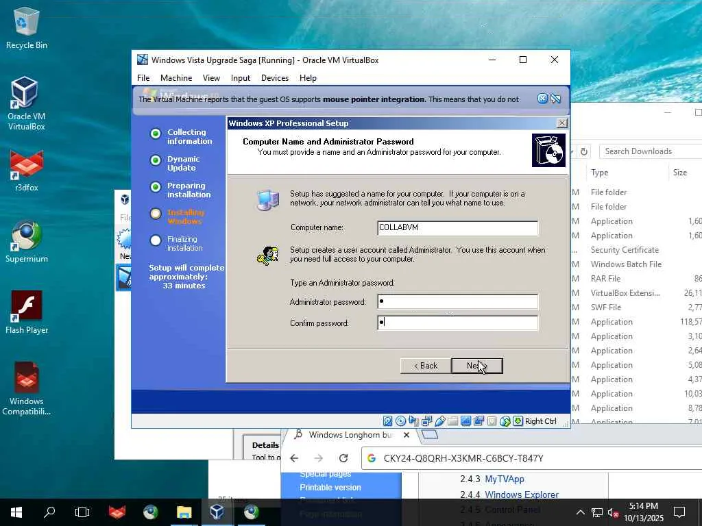
Task: Open the notification center icon
Action: [x=679, y=512]
